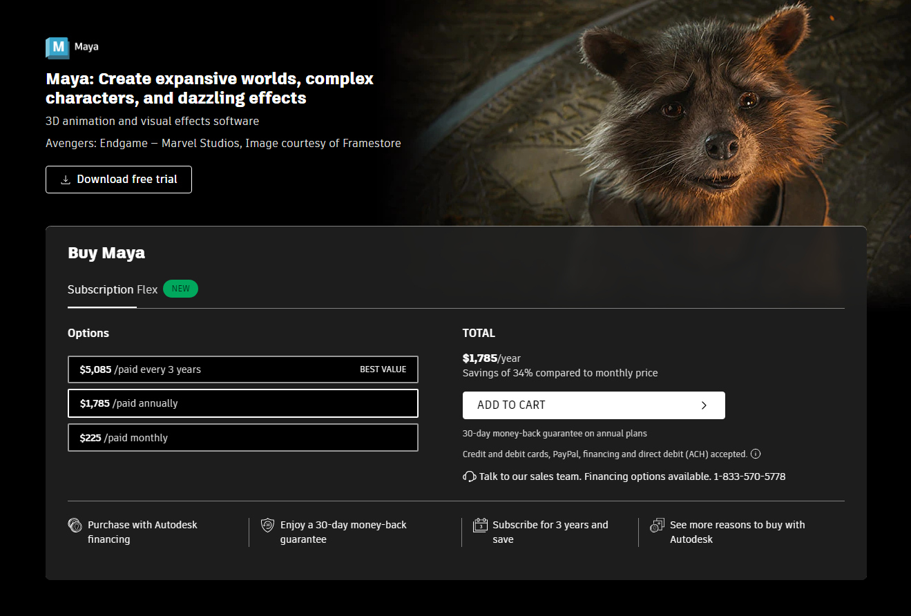Click the Download free trial button
This screenshot has width=911, height=616.
coord(119,180)
